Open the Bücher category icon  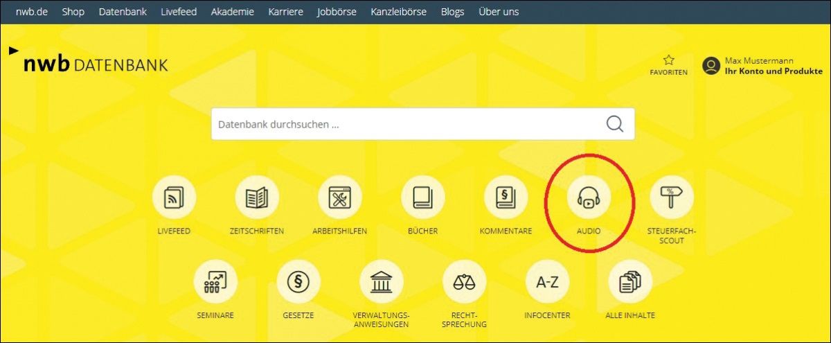(x=422, y=197)
